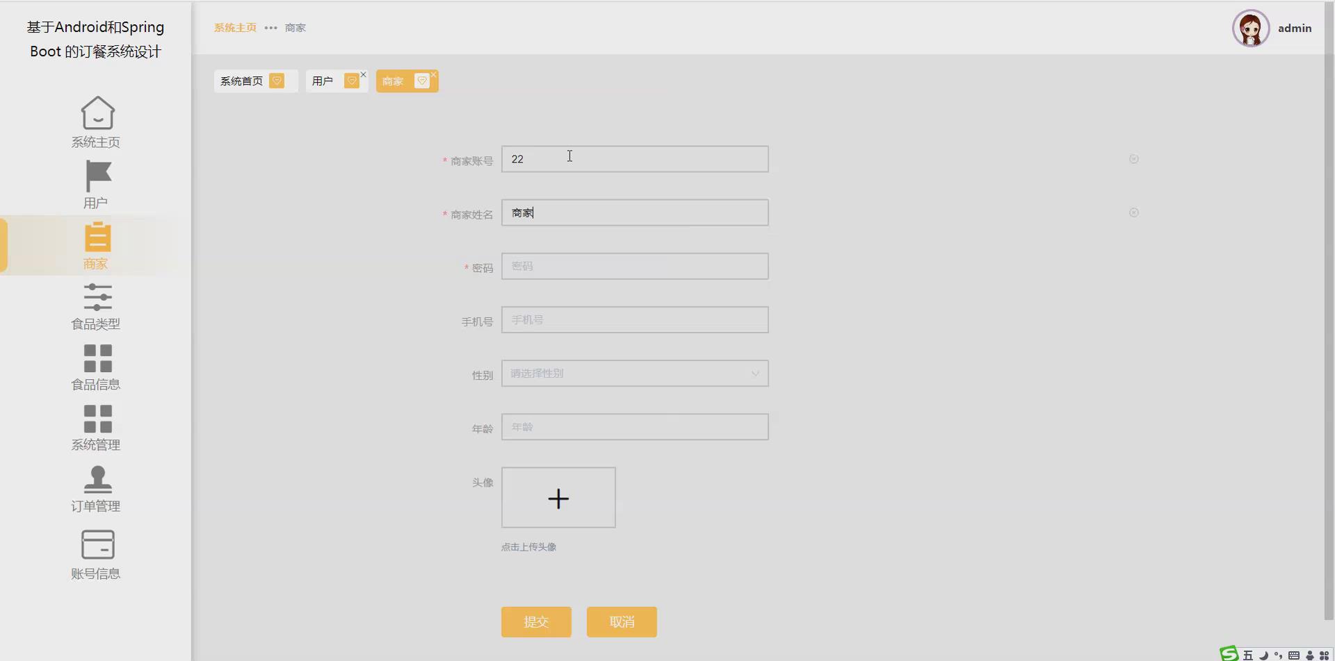The width and height of the screenshot is (1335, 661).
Task: Click the user account icon in IME bar
Action: pyautogui.click(x=1310, y=655)
